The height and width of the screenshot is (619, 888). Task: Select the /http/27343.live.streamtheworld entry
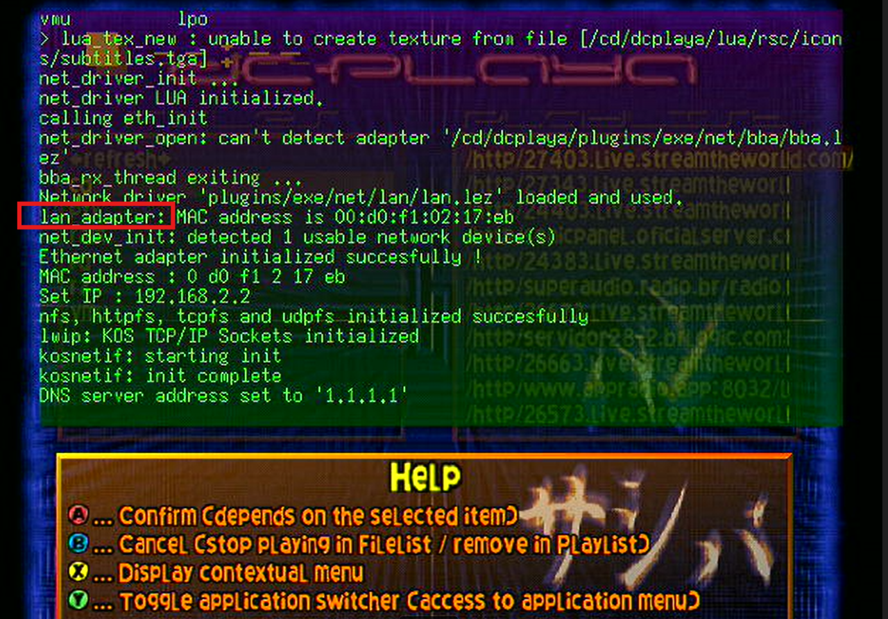pyautogui.click(x=627, y=185)
